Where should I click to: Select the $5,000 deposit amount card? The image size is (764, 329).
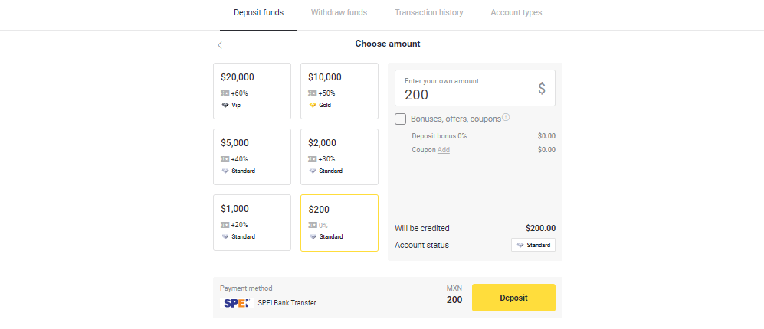252,156
